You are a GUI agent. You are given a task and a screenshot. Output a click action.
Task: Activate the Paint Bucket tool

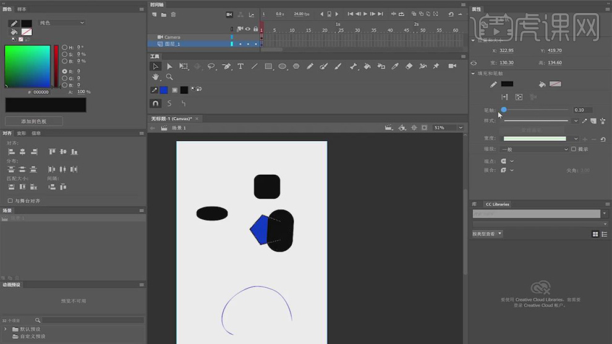(x=367, y=66)
